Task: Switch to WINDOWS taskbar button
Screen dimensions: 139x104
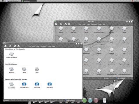Action: click(x=29, y=1)
